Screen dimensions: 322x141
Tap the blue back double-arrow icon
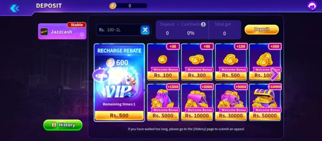14,8
